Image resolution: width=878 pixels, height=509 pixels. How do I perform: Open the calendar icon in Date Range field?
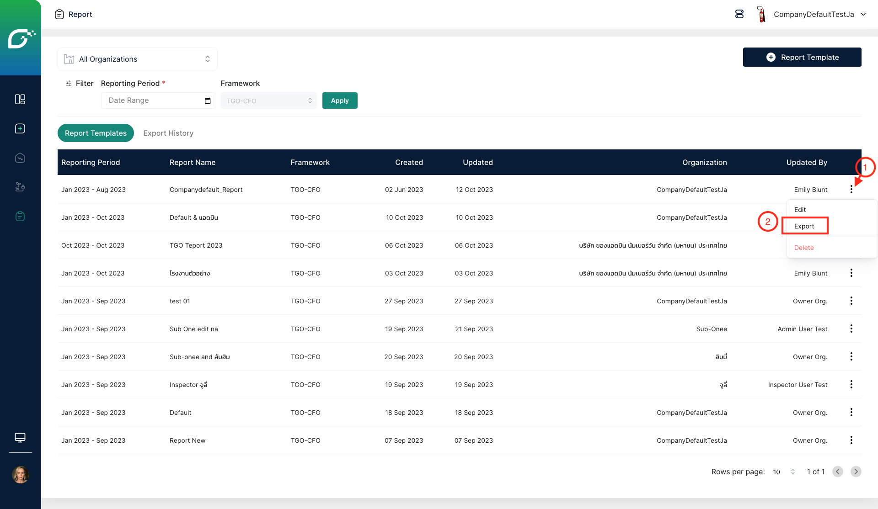208,101
